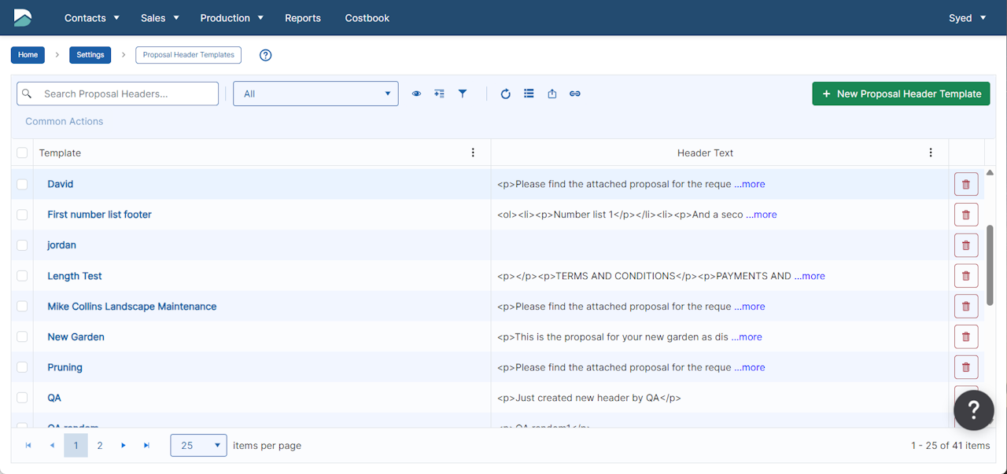Click the refresh icon in toolbar
This screenshot has width=1007, height=474.
tap(506, 94)
